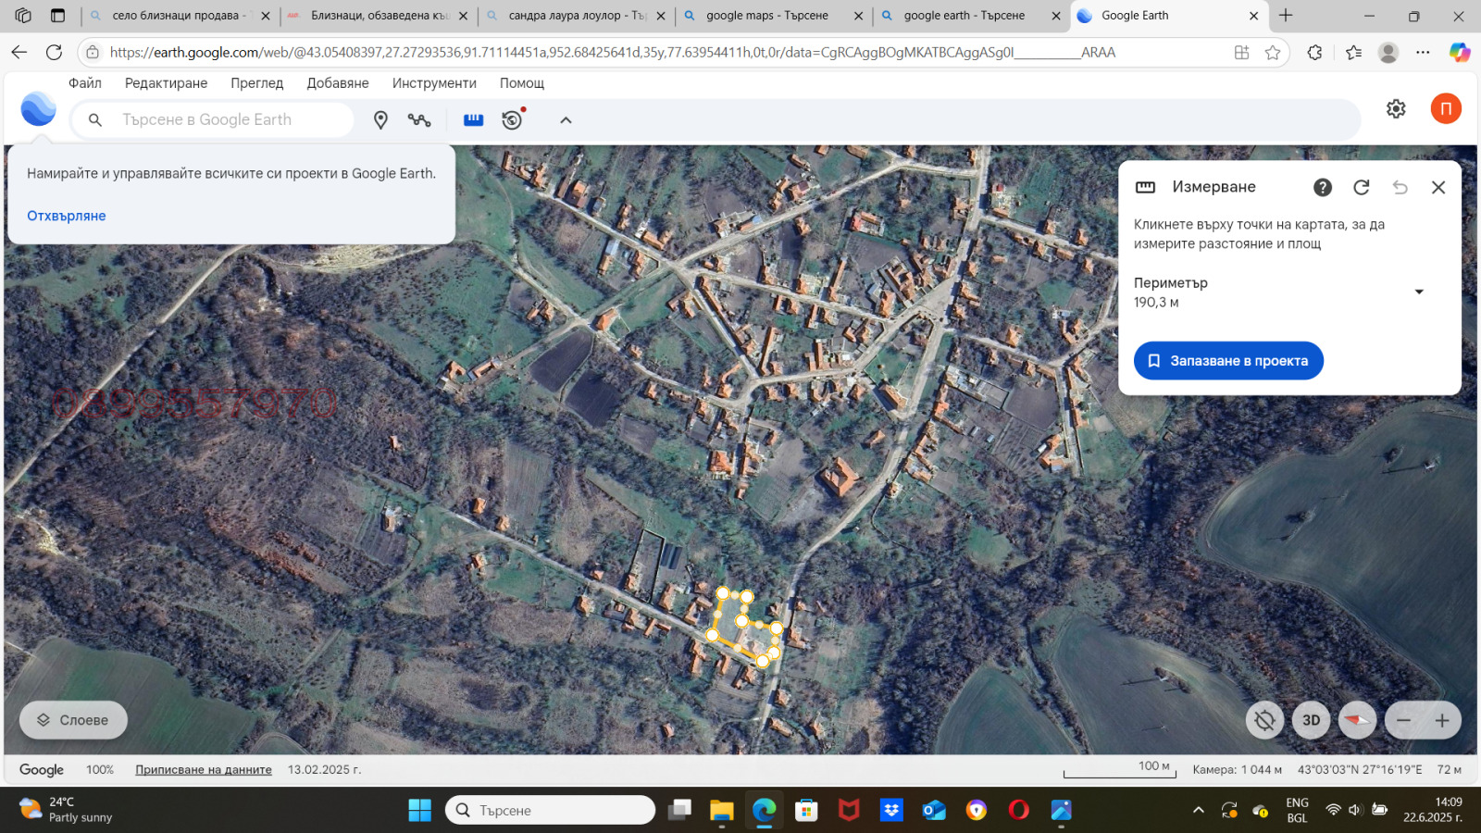Click the Запазване в проекта button
The height and width of the screenshot is (833, 1481).
(x=1228, y=361)
